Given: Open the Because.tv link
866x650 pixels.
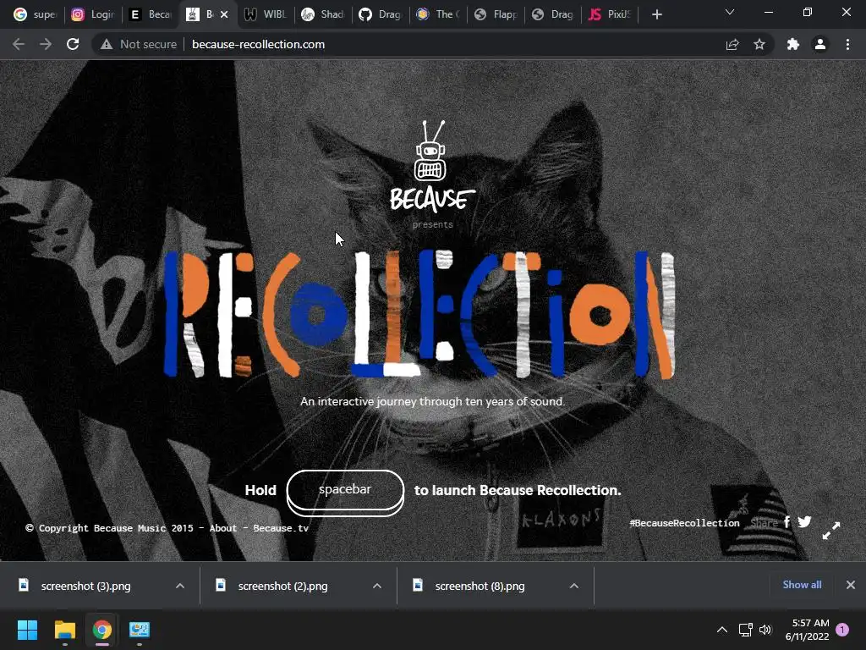Looking at the screenshot, I should pos(281,528).
